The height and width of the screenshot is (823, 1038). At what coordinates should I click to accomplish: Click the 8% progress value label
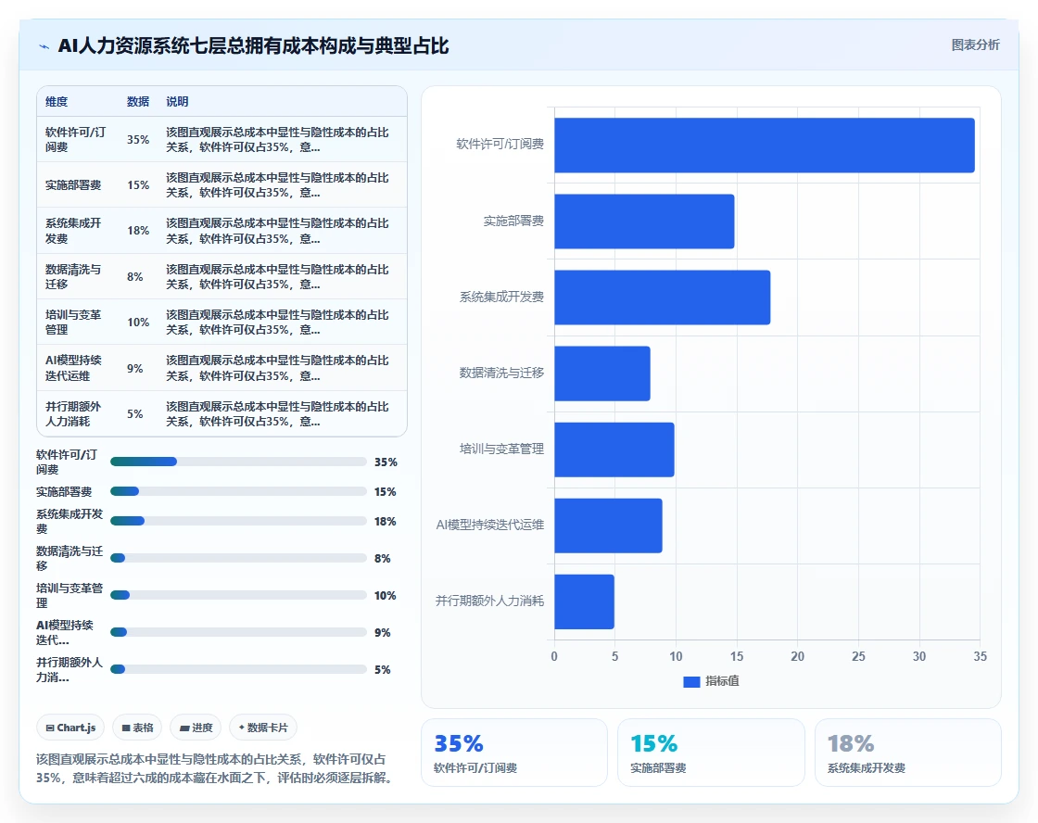pos(382,559)
